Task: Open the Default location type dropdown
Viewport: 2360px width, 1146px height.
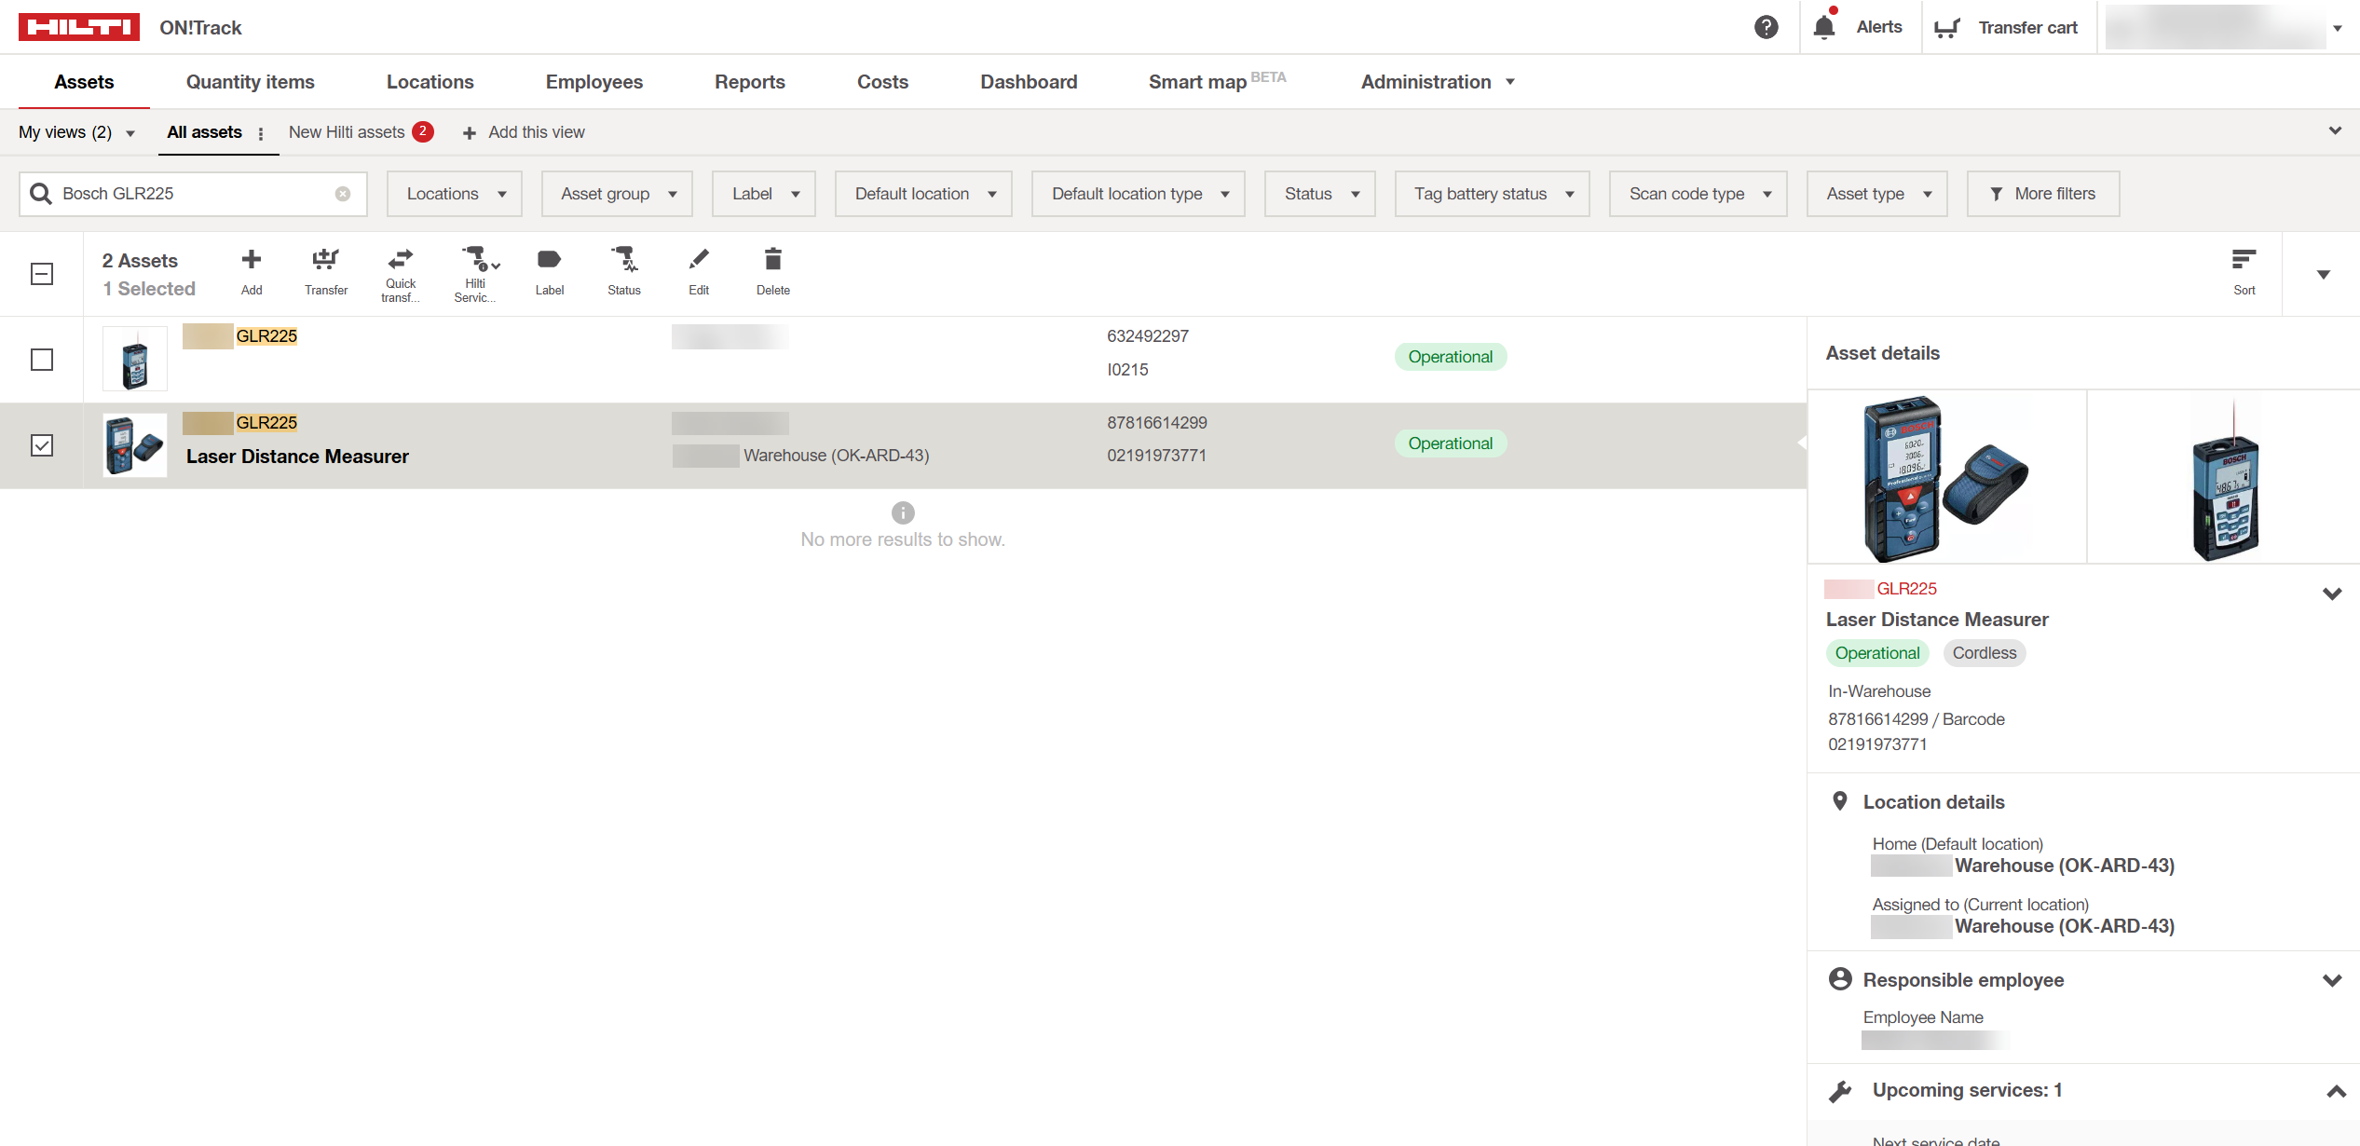Action: (x=1139, y=194)
